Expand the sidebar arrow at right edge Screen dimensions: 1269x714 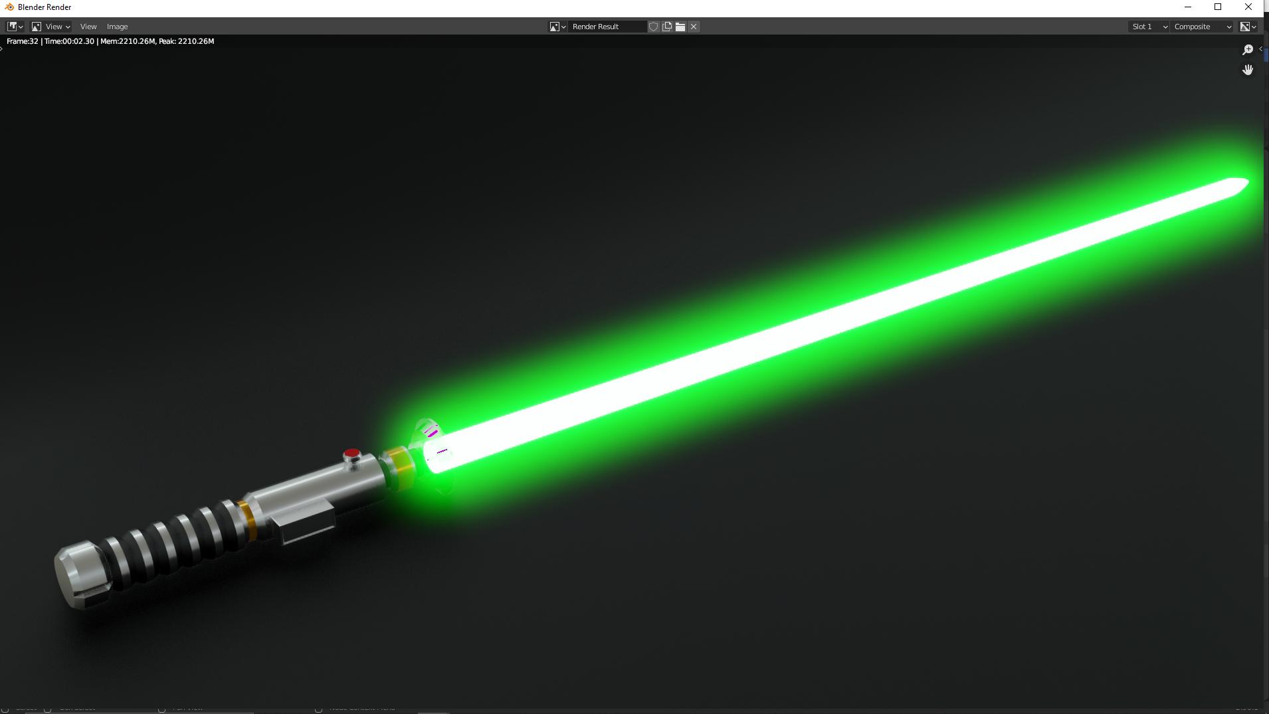click(1260, 48)
